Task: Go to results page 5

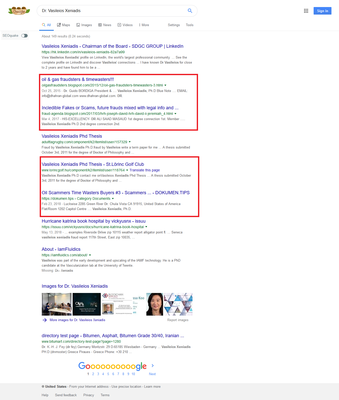Action: (108, 374)
